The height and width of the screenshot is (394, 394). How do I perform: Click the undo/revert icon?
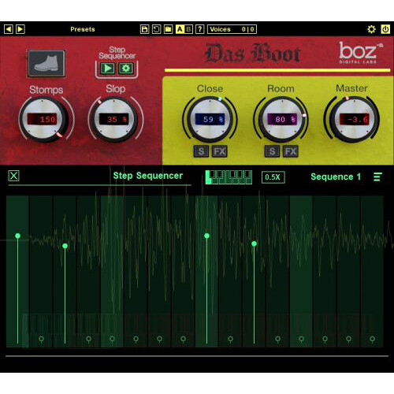pyautogui.click(x=156, y=29)
